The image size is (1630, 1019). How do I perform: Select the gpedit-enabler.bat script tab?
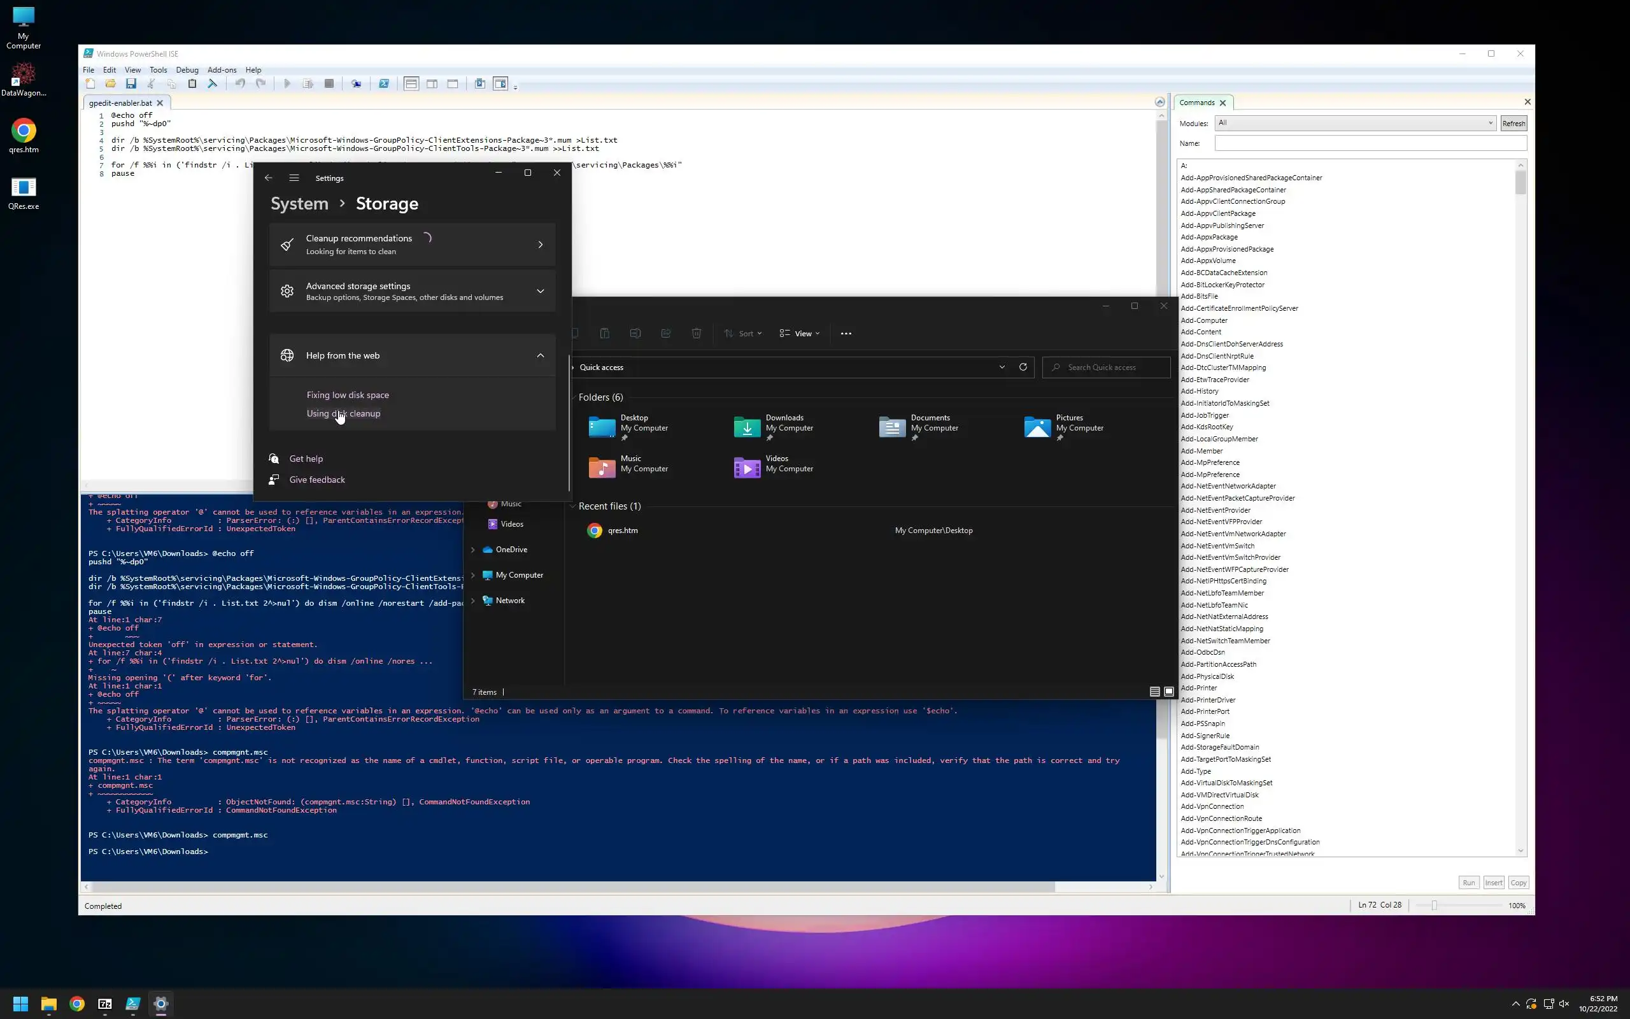pyautogui.click(x=120, y=103)
